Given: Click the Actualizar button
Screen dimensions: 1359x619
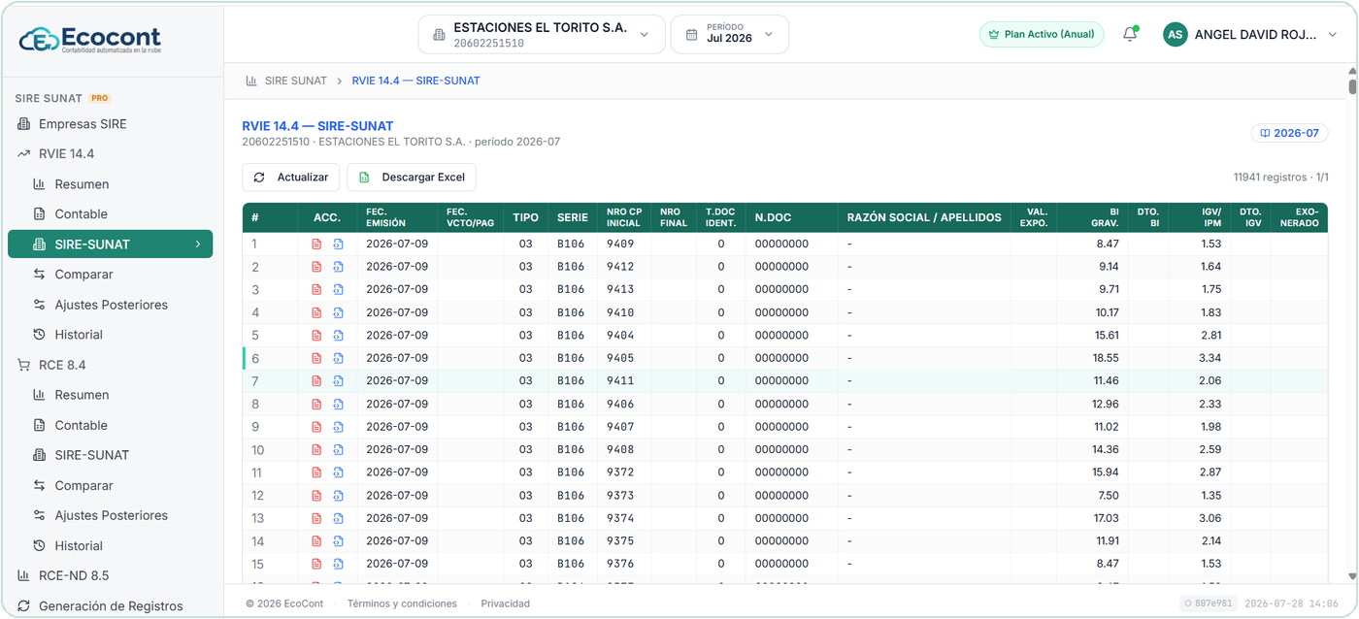Looking at the screenshot, I should (291, 178).
